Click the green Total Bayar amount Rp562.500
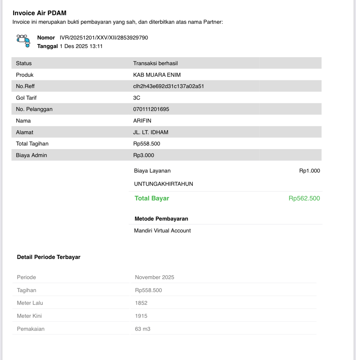The width and height of the screenshot is (356, 360). click(x=304, y=198)
